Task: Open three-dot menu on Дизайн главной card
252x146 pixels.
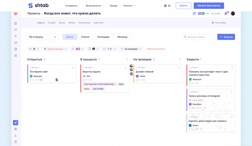Action: click(179, 68)
